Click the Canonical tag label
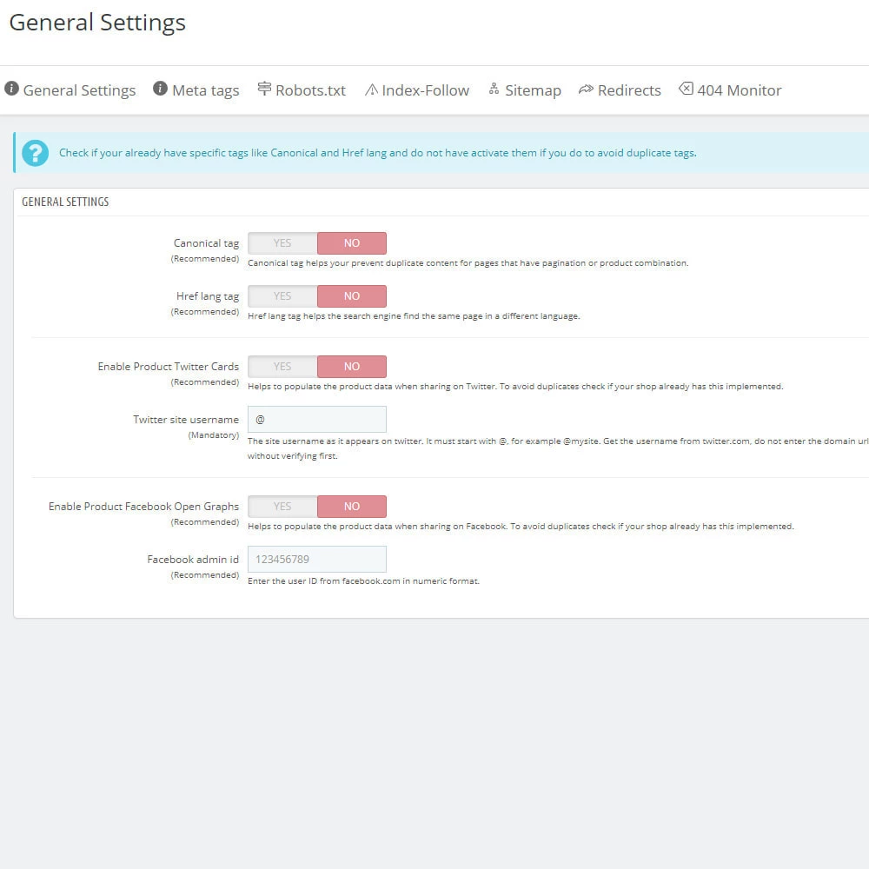 (x=206, y=243)
